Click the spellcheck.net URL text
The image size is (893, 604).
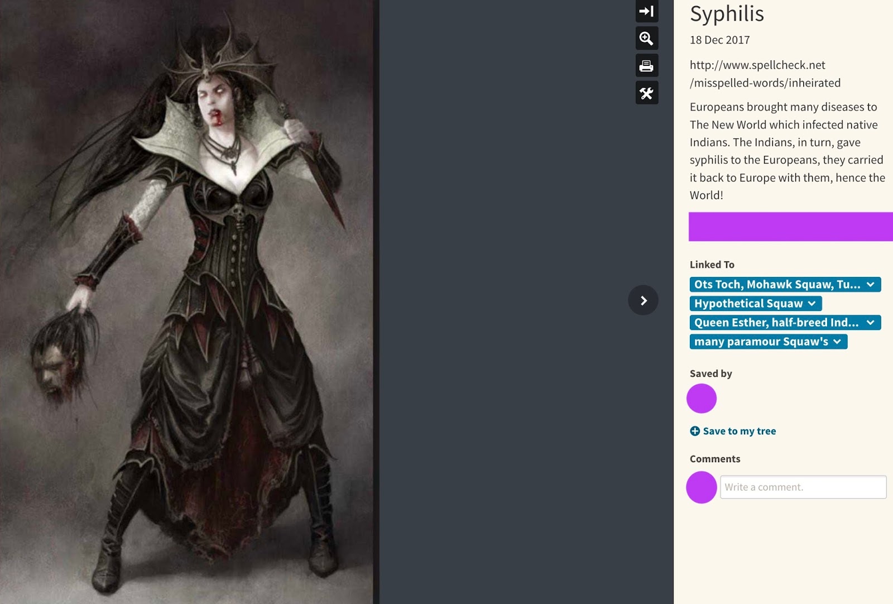765,74
